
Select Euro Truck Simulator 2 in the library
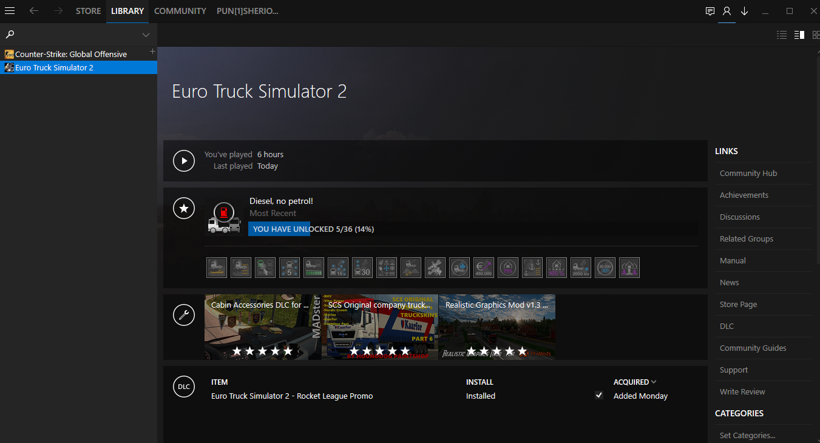[x=78, y=67]
